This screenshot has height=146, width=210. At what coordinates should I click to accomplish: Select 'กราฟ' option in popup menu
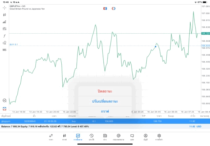105,111
